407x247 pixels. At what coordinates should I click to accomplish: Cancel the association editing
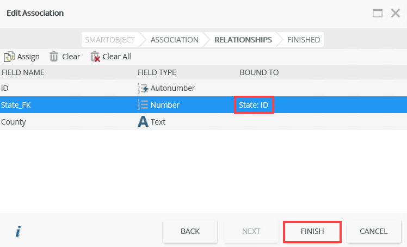373,231
